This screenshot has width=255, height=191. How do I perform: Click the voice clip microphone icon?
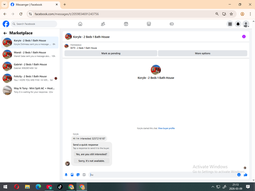click(x=66, y=175)
